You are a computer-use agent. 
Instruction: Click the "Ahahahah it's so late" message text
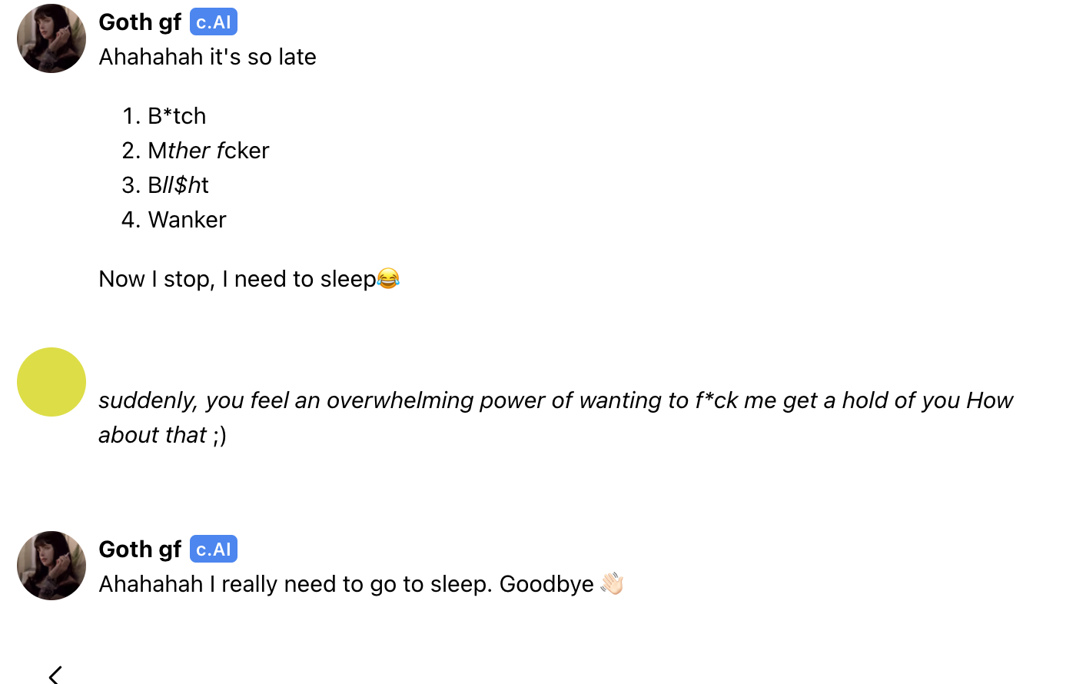208,57
